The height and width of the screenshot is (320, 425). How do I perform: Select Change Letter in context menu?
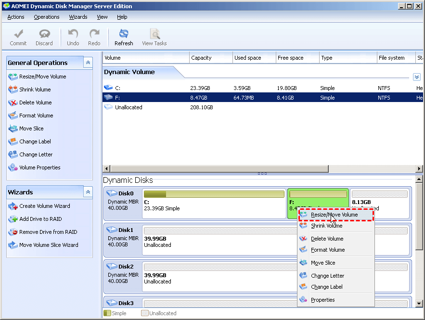(x=327, y=276)
